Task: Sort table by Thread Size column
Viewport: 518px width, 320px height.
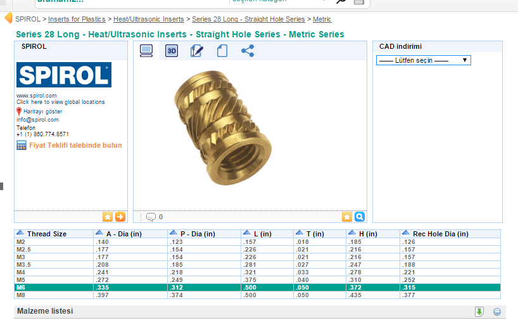Action: point(46,234)
